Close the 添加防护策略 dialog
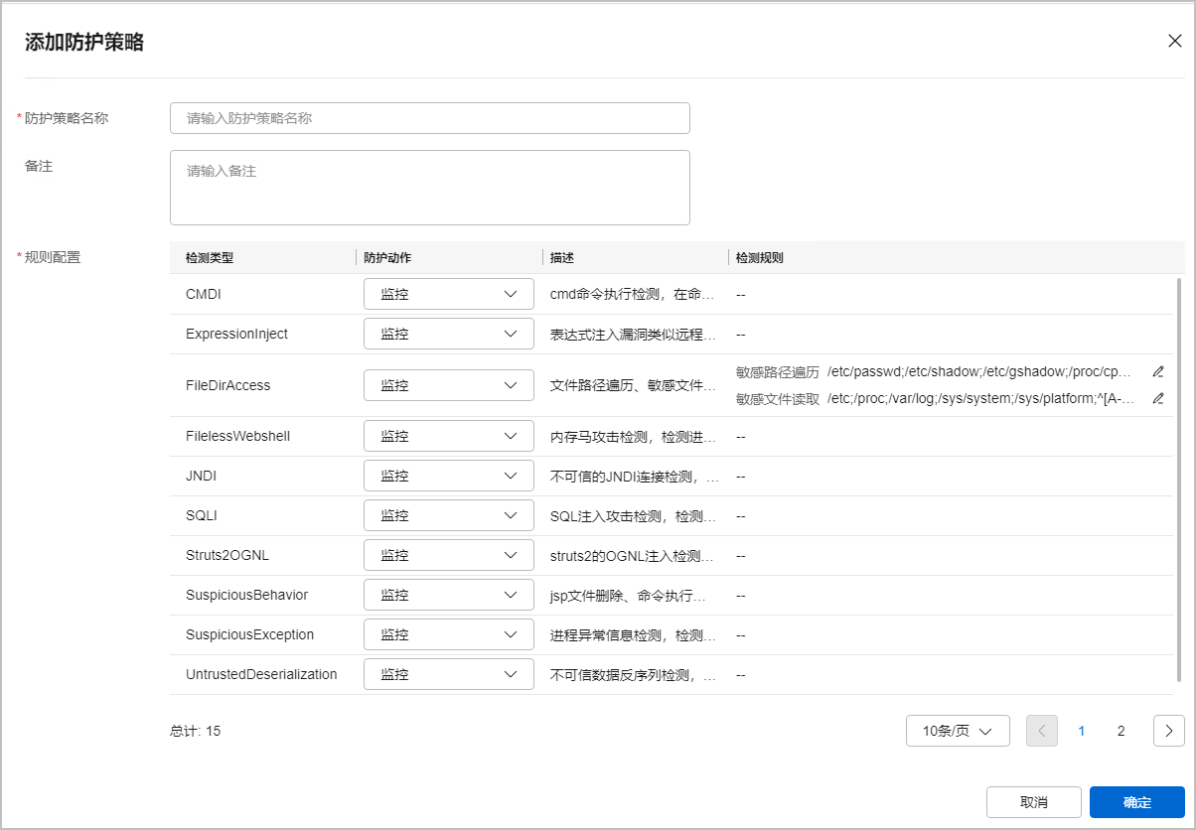Viewport: 1196px width, 830px height. click(x=1174, y=41)
